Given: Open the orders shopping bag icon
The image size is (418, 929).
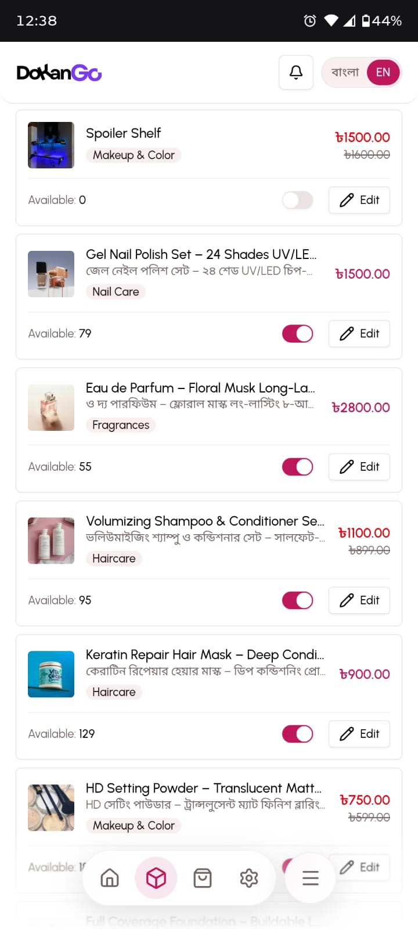Looking at the screenshot, I should tap(203, 878).
